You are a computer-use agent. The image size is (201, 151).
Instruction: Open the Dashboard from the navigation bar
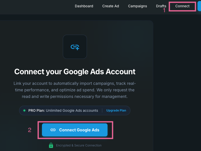click(x=84, y=6)
